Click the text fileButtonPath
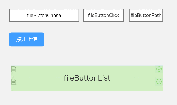 pyautogui.click(x=146, y=15)
